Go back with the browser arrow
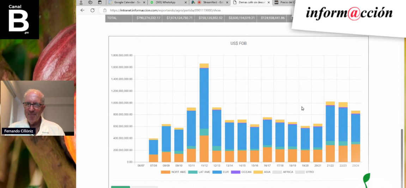The image size is (406, 188). tap(82, 10)
